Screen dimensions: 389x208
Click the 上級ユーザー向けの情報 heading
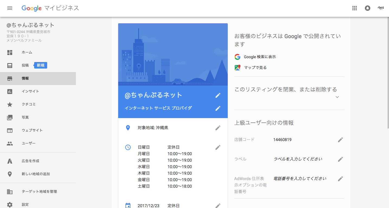[x=264, y=123]
